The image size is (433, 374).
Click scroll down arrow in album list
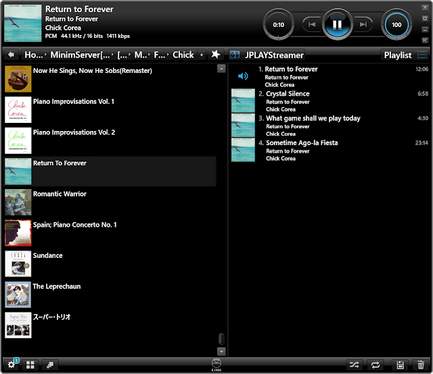click(221, 352)
